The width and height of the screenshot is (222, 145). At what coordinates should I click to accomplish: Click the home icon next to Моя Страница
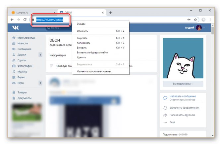point(14,38)
